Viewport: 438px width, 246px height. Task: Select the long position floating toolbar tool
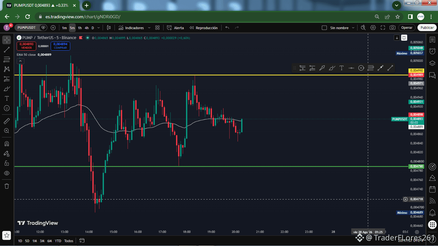312,68
